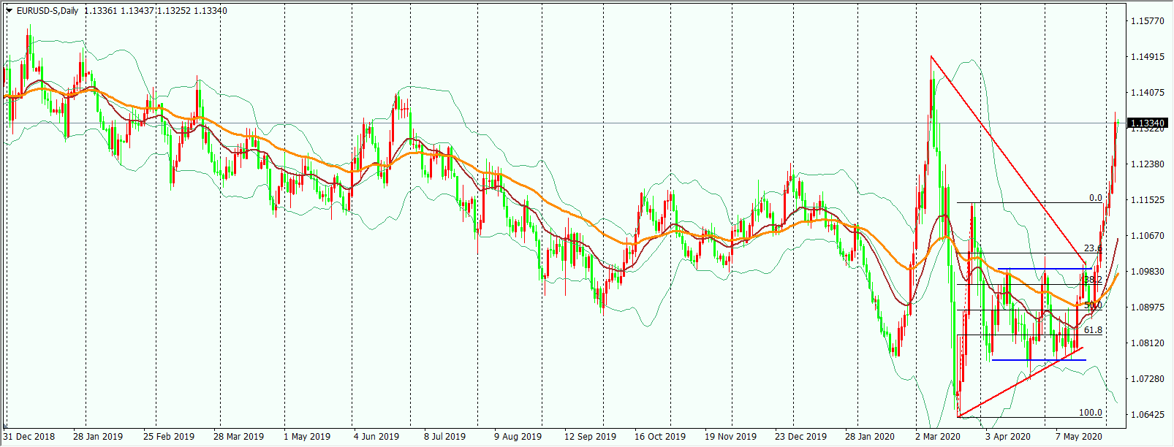Screen dimensions: 1174x447
Task: Select the Fibonacci 23.6 level label
Action: (1092, 248)
